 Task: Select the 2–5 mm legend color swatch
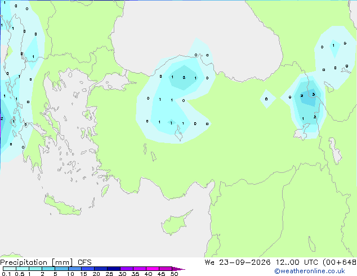(48, 269)
